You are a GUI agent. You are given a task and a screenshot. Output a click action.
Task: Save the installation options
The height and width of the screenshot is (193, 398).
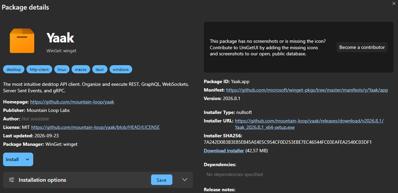(x=162, y=180)
